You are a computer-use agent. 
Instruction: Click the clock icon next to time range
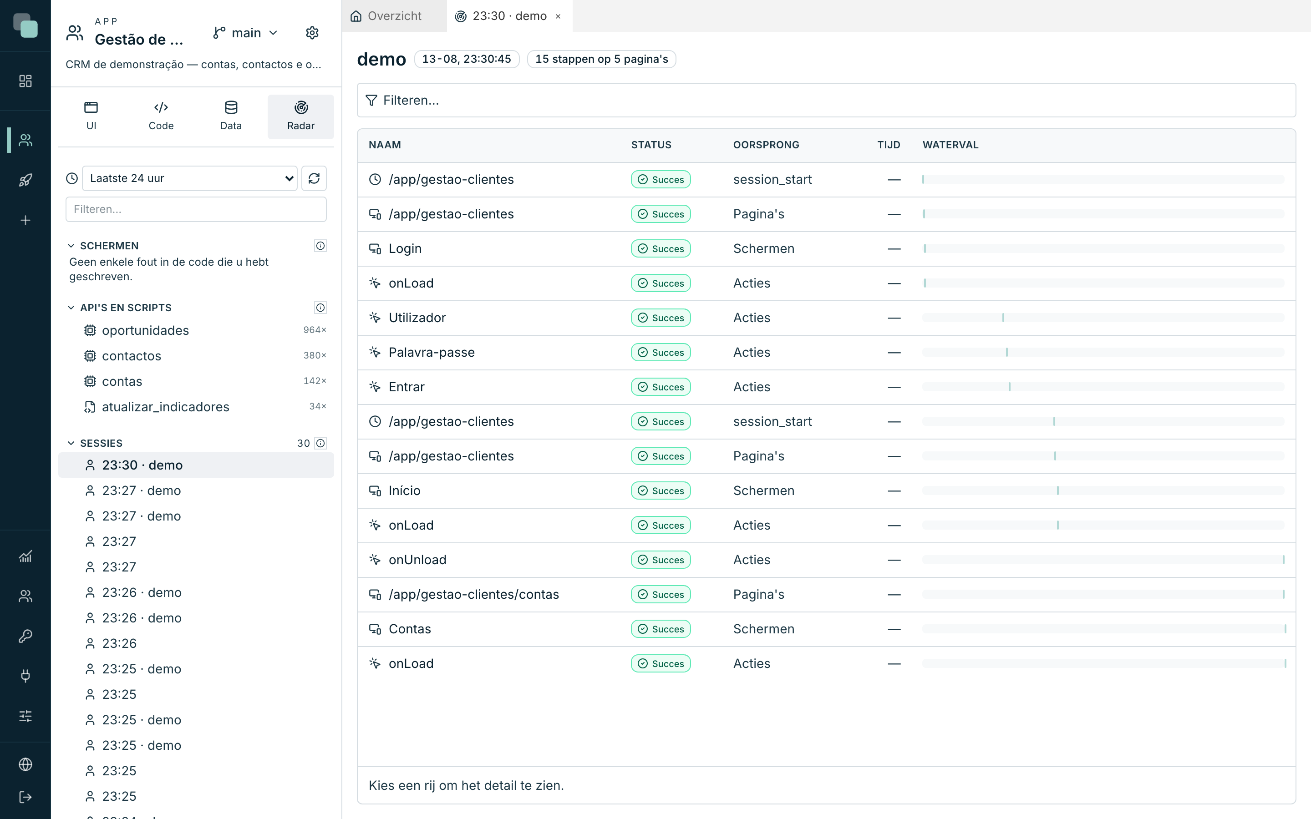(72, 178)
